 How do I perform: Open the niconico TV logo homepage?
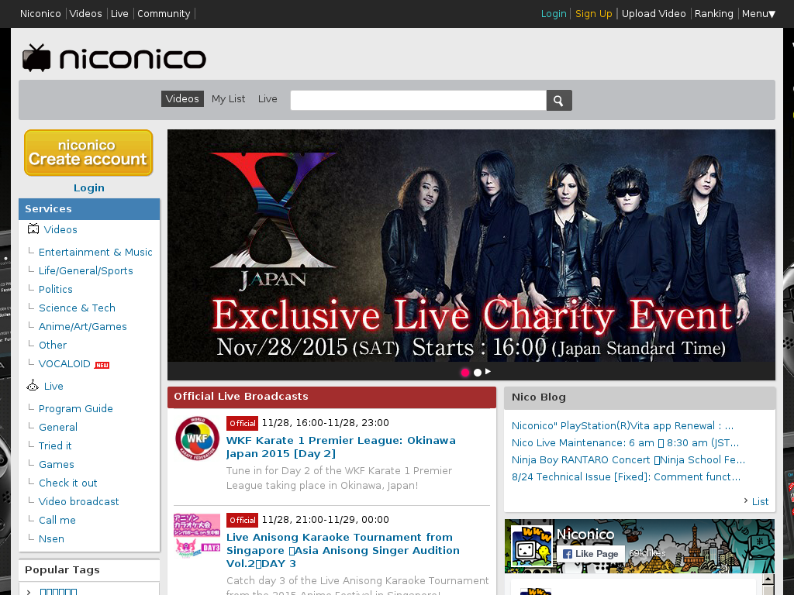(115, 57)
